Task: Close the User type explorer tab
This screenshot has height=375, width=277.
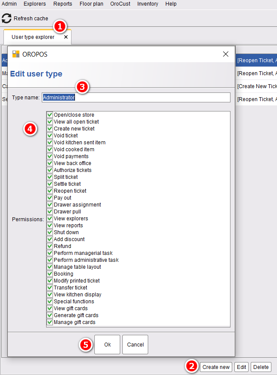Action: pos(66,37)
